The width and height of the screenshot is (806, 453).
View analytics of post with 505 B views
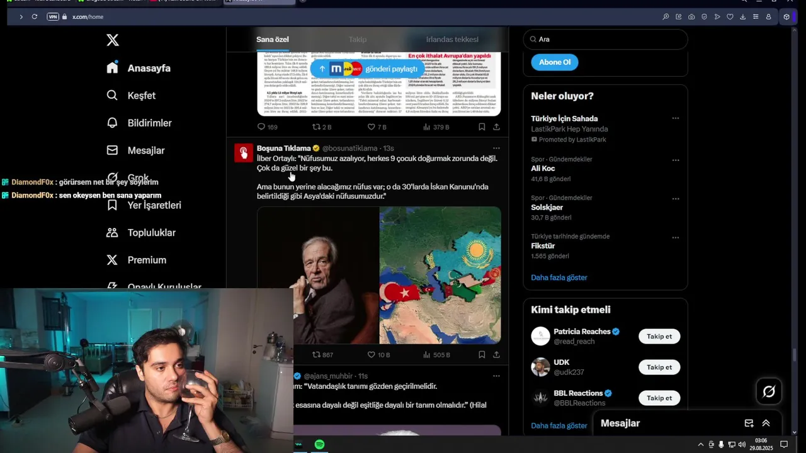click(x=436, y=355)
